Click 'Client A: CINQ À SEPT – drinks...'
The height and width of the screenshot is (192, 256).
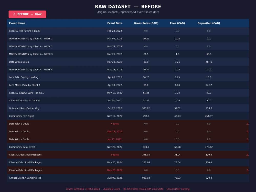click(27, 93)
